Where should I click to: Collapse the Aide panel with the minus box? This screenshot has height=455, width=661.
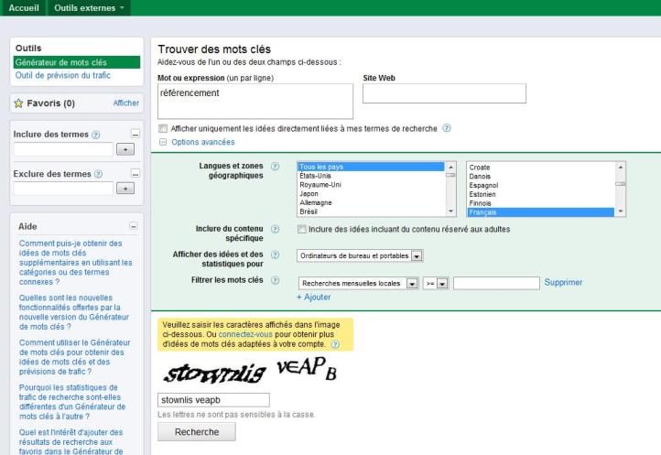(x=134, y=225)
